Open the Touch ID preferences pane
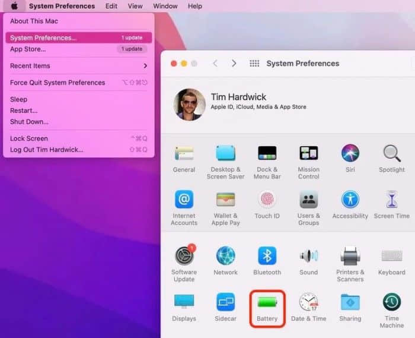The height and width of the screenshot is (338, 415). 267,205
